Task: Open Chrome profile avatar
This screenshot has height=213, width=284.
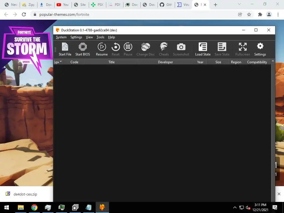Action: (x=269, y=14)
